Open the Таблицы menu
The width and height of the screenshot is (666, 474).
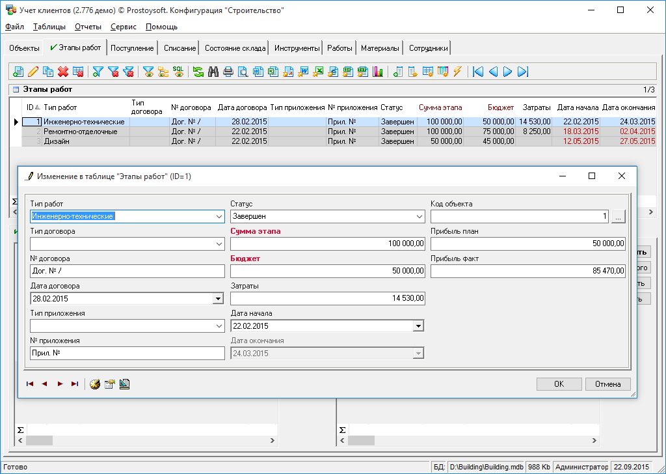(x=49, y=27)
